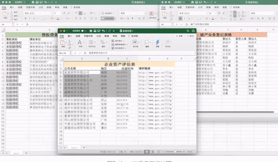Toggle Bold in the left window ribbon

(x=25, y=18)
